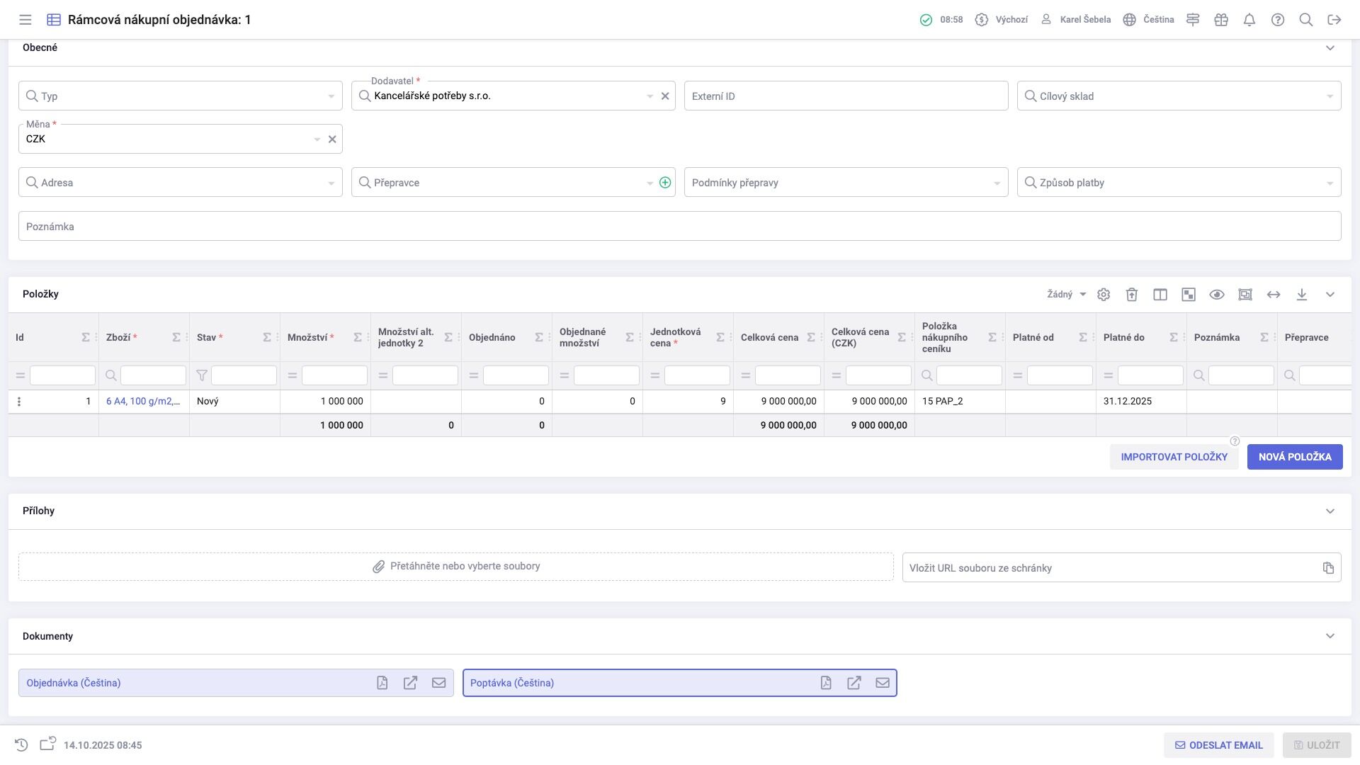1360x765 pixels.
Task: Toggle the eye visibility icon in Položky toolbar
Action: [1217, 295]
